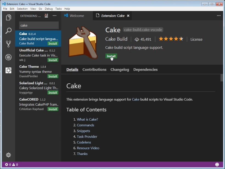Click the Cake Build publisher name

coord(116,39)
